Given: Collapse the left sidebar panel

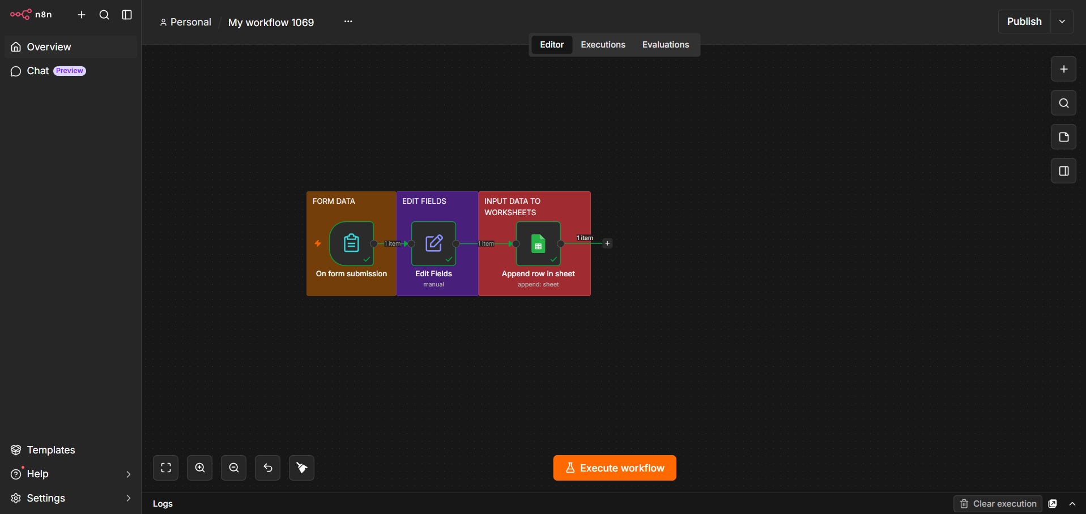Looking at the screenshot, I should point(127,15).
